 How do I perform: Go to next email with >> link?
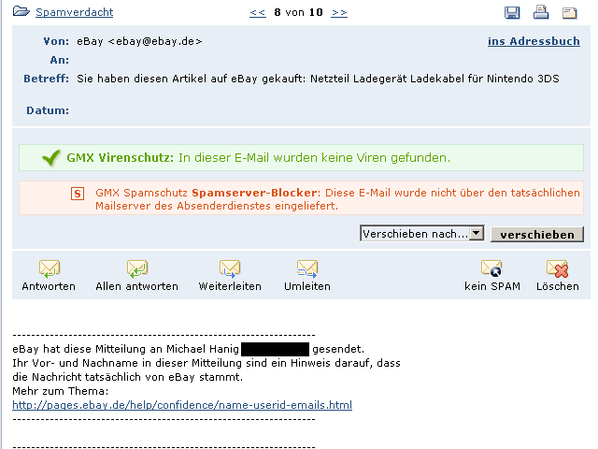(339, 13)
